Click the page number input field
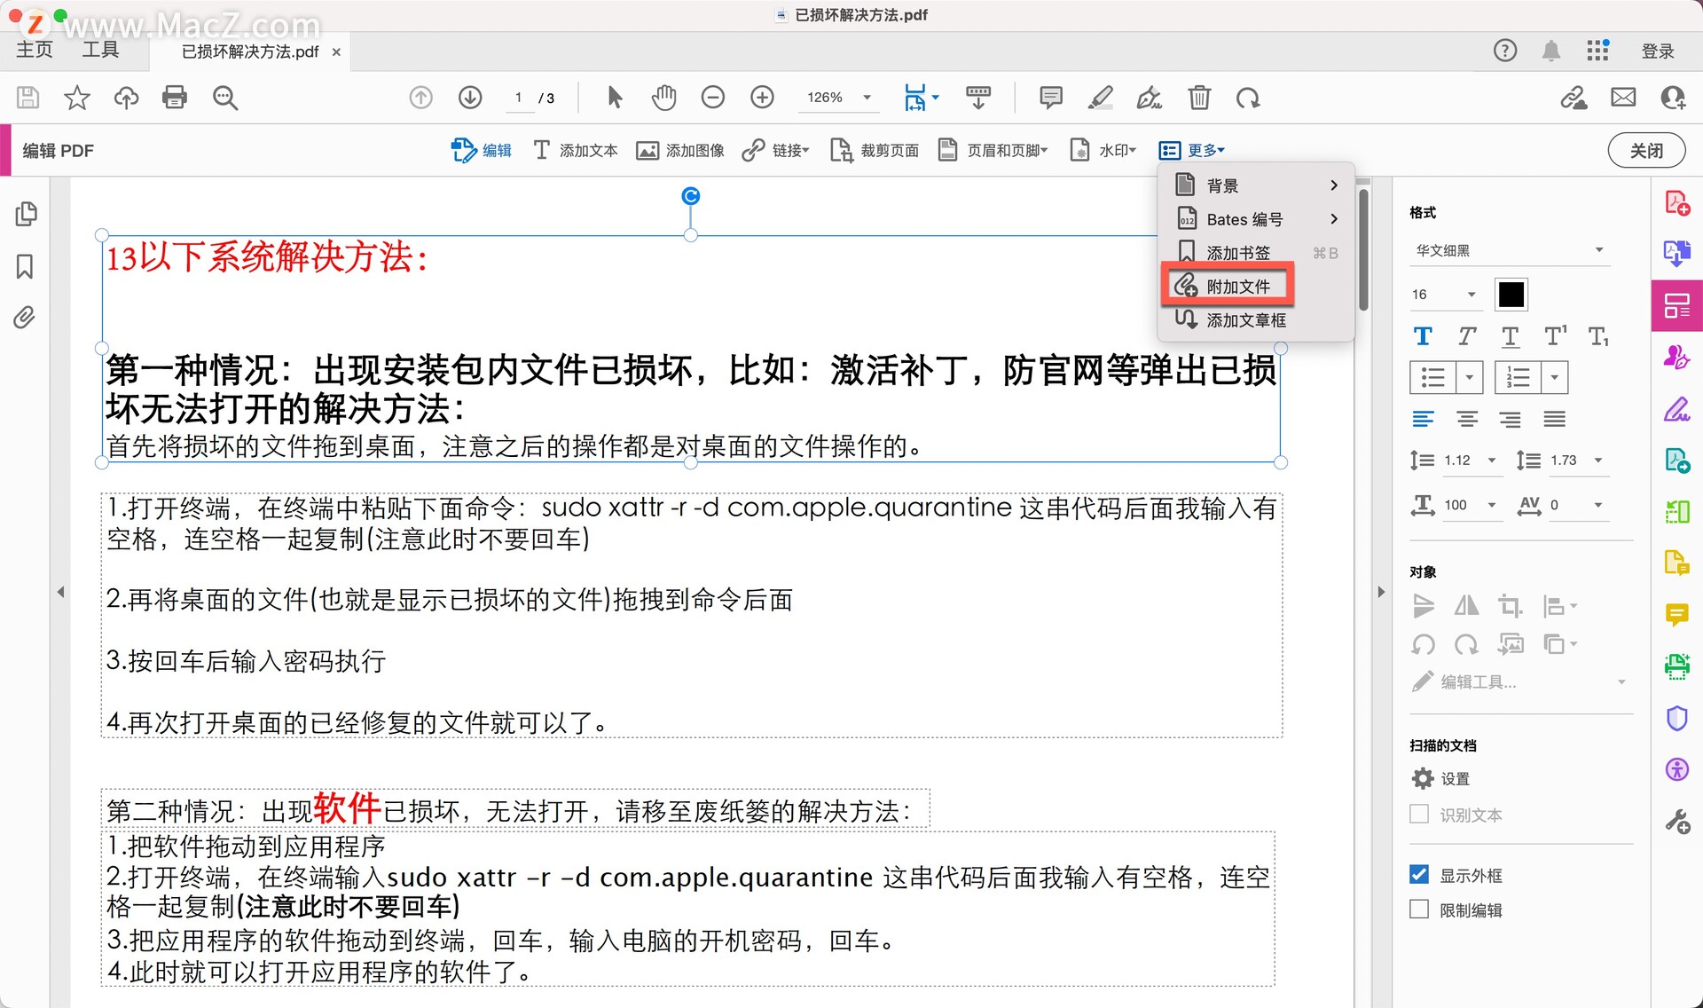 [x=519, y=98]
